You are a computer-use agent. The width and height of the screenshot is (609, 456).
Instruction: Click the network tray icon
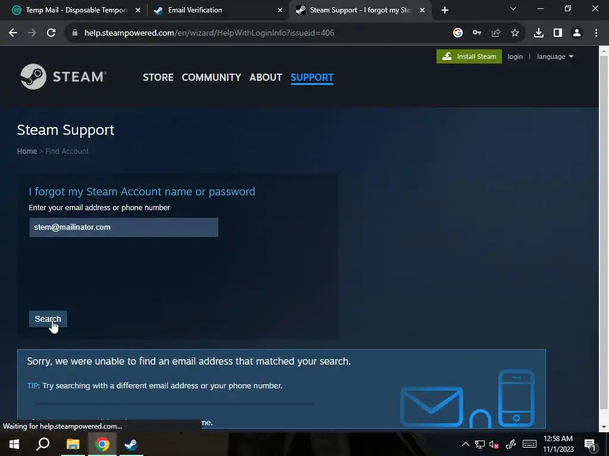tap(480, 444)
